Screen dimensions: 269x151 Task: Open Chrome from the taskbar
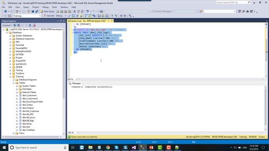[108, 148]
